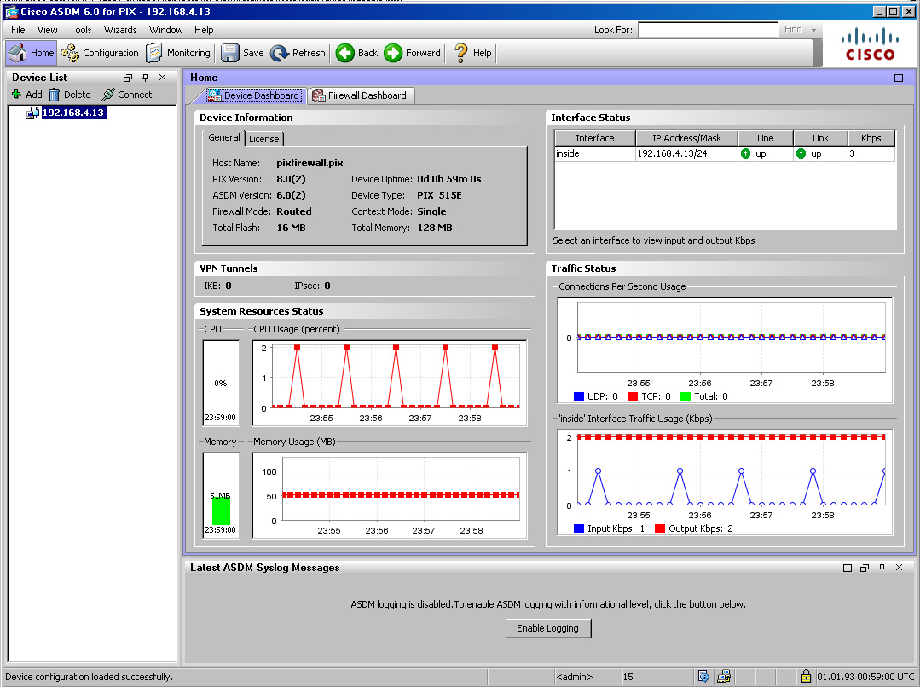
Task: Open Help with the question mark icon
Action: point(472,53)
